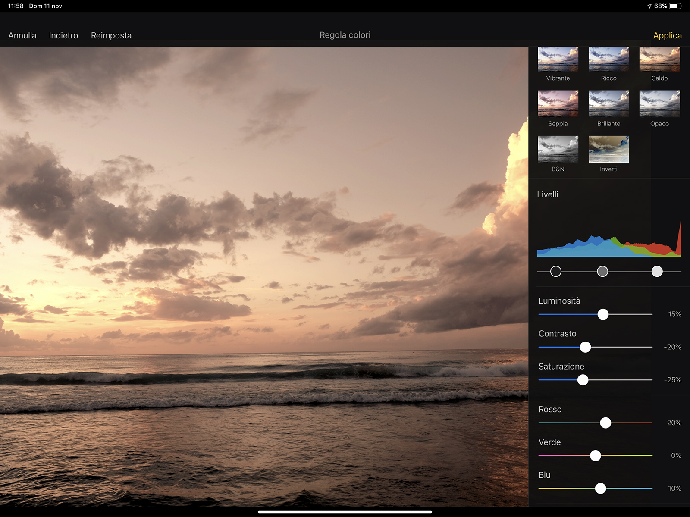Click the Verde 0% value
This screenshot has height=517, width=690.
pos(676,456)
